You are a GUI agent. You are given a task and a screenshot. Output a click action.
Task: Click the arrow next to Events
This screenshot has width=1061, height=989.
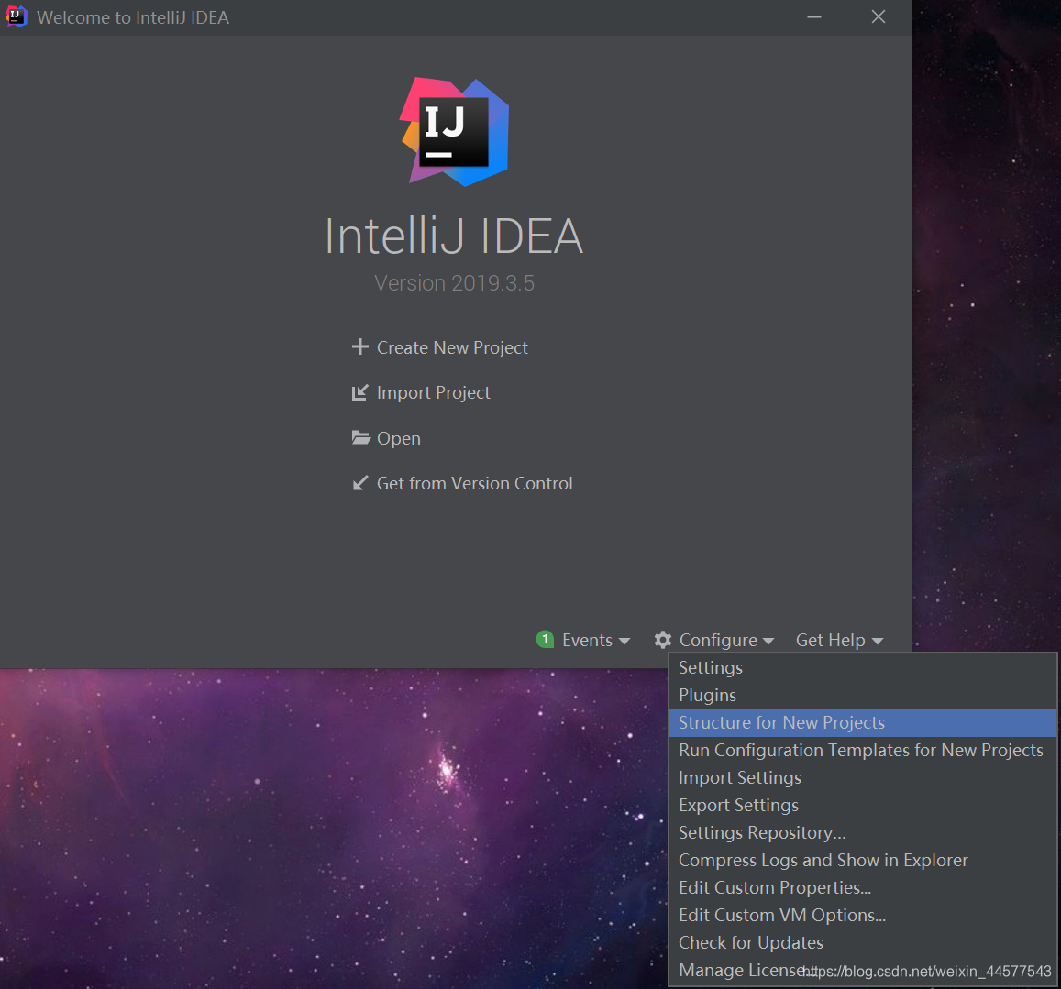[624, 642]
